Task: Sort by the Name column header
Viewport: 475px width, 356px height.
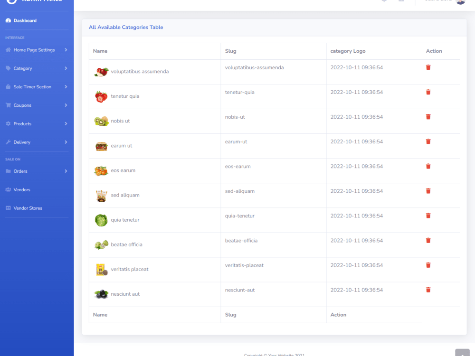Action: point(155,51)
